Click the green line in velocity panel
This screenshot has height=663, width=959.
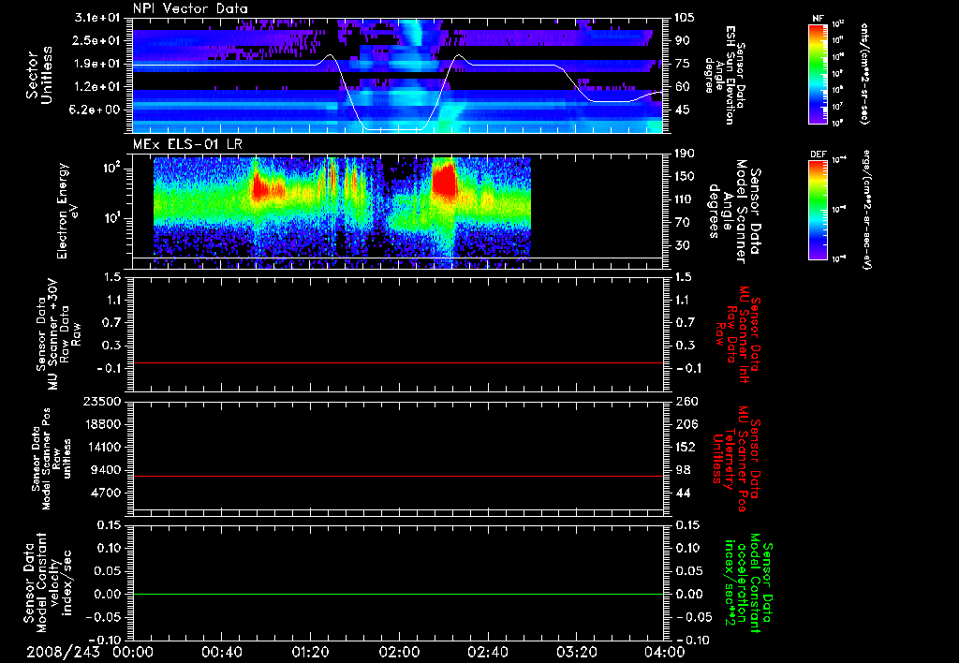click(398, 594)
